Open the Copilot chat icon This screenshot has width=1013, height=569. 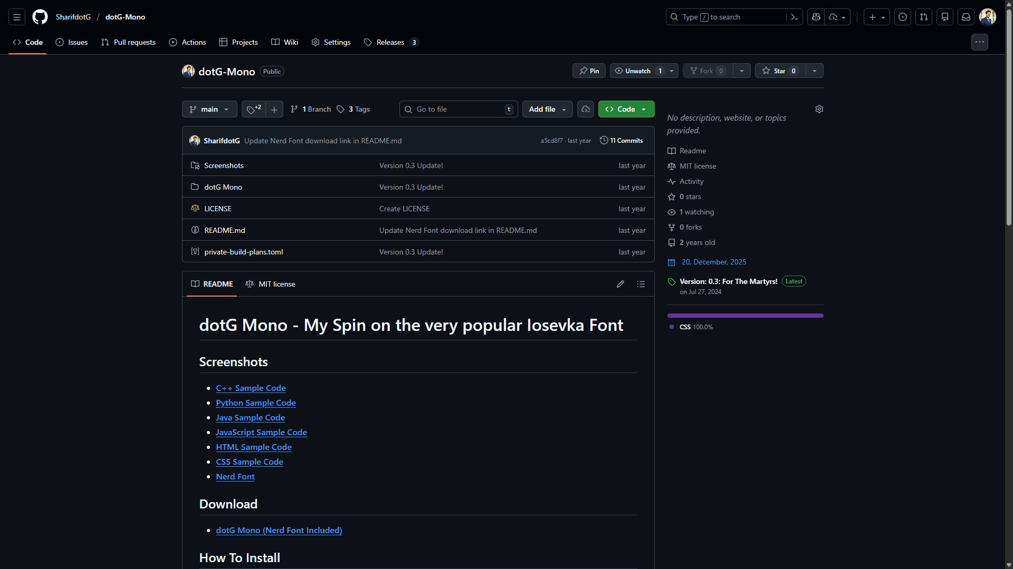pyautogui.click(x=816, y=17)
